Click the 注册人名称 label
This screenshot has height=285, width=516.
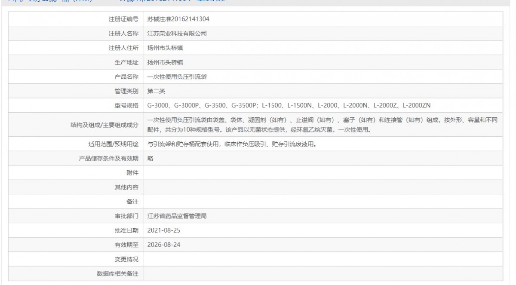click(x=123, y=34)
